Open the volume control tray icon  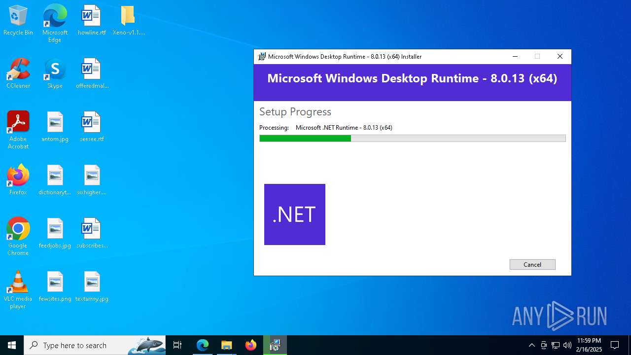tap(567, 345)
